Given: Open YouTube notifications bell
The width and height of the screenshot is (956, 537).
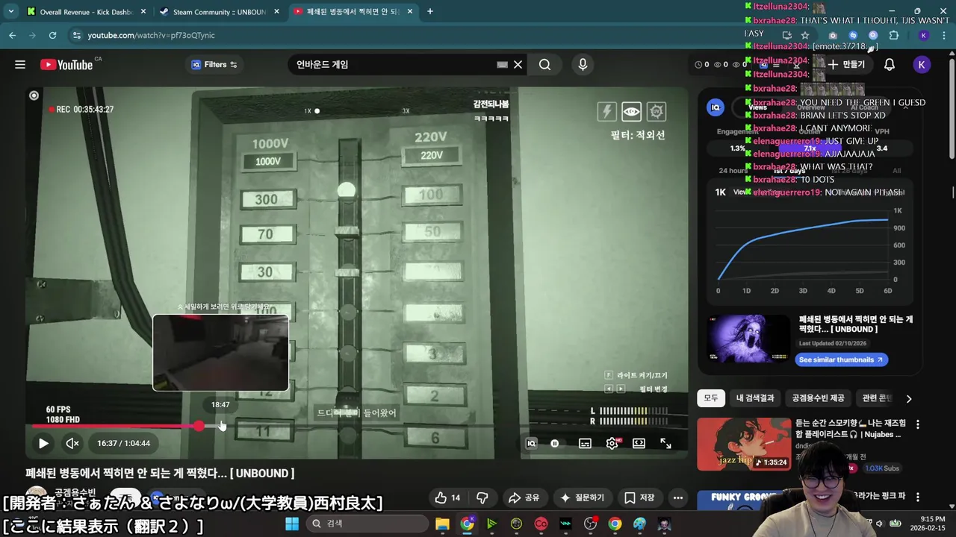Looking at the screenshot, I should pos(890,65).
